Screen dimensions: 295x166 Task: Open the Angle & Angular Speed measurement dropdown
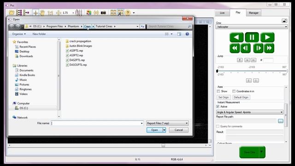250,112
